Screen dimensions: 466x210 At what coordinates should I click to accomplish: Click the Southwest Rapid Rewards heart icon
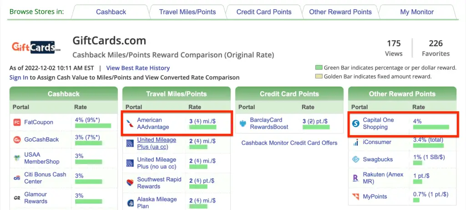click(130, 183)
